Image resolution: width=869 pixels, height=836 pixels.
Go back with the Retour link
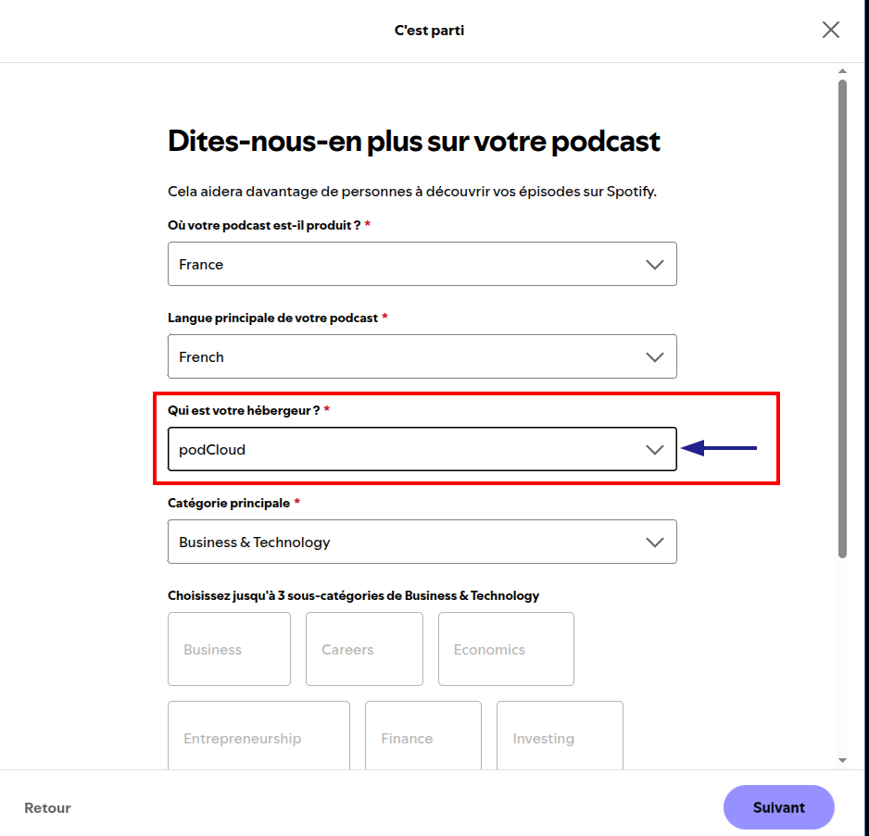[x=47, y=807]
